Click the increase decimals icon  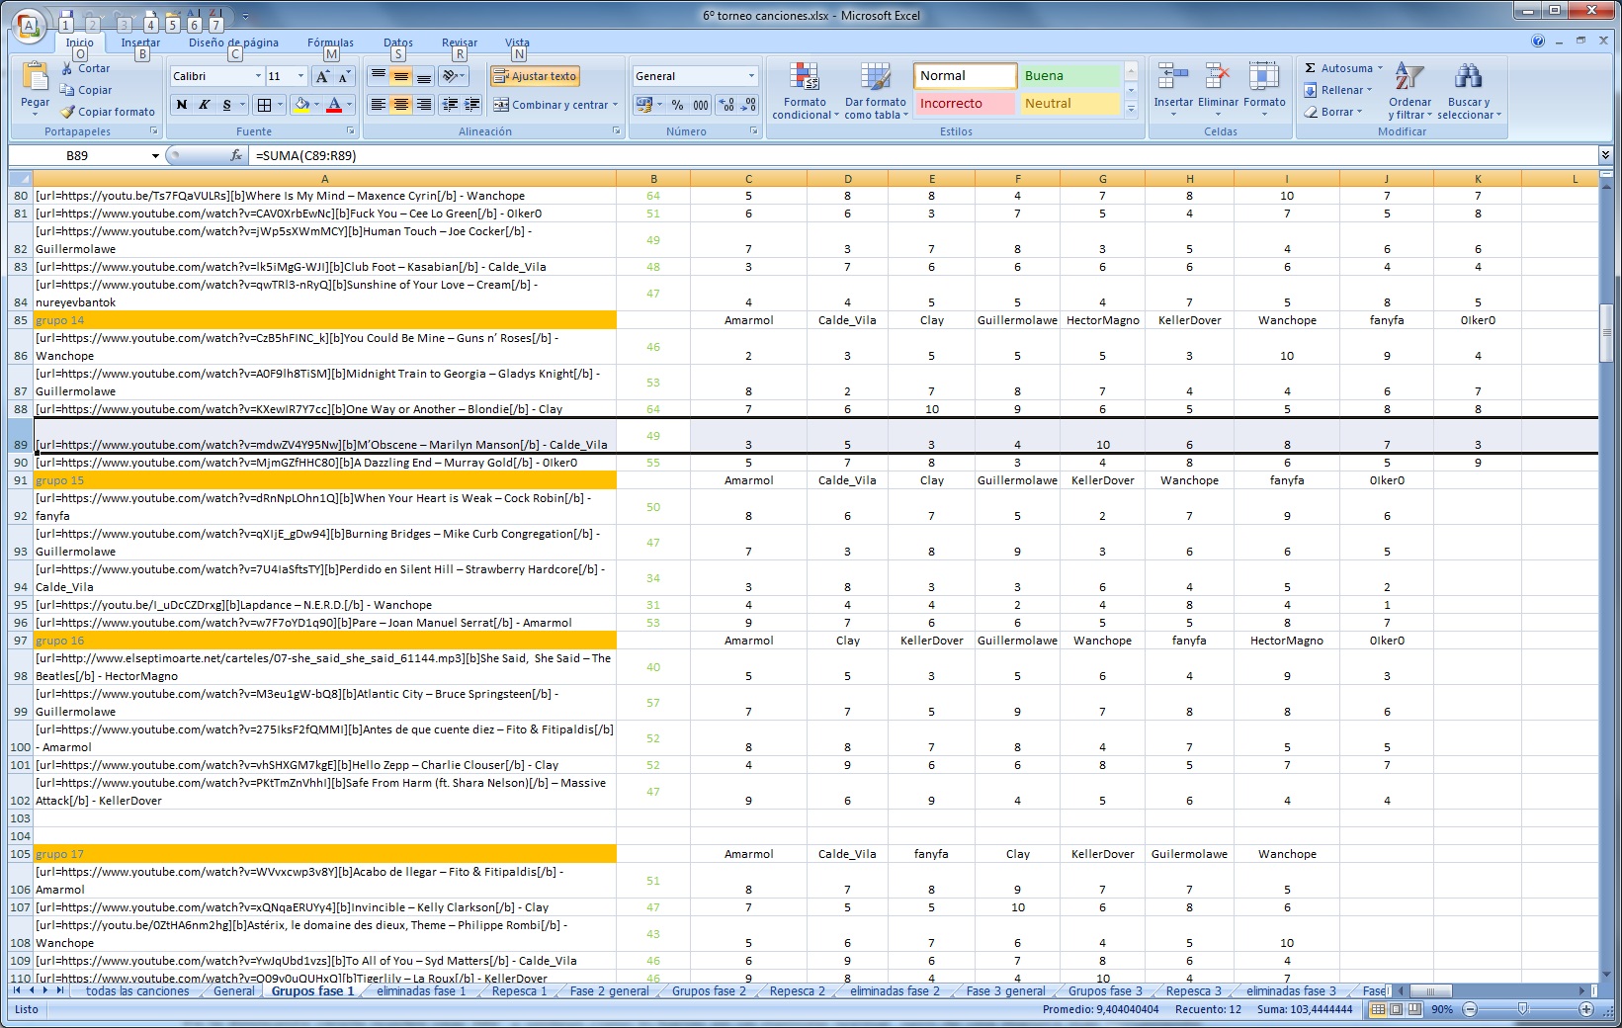[726, 105]
